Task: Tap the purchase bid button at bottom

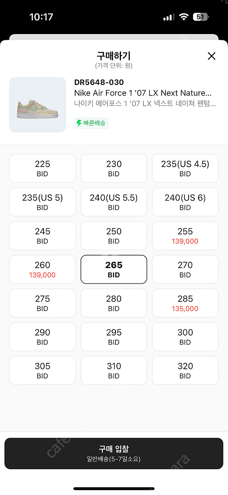Action: 114,453
